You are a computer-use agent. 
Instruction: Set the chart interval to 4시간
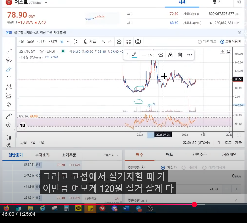pyautogui.click(x=53, y=42)
